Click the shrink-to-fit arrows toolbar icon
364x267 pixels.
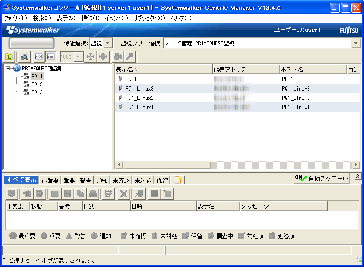tap(91, 56)
